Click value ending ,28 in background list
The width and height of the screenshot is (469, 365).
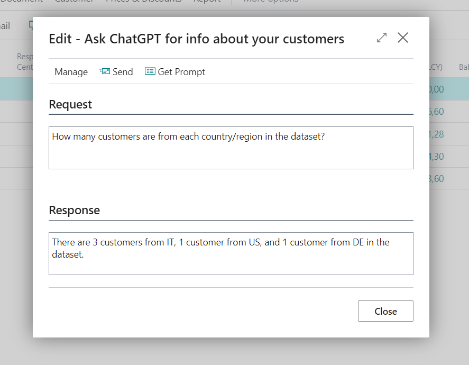436,134
